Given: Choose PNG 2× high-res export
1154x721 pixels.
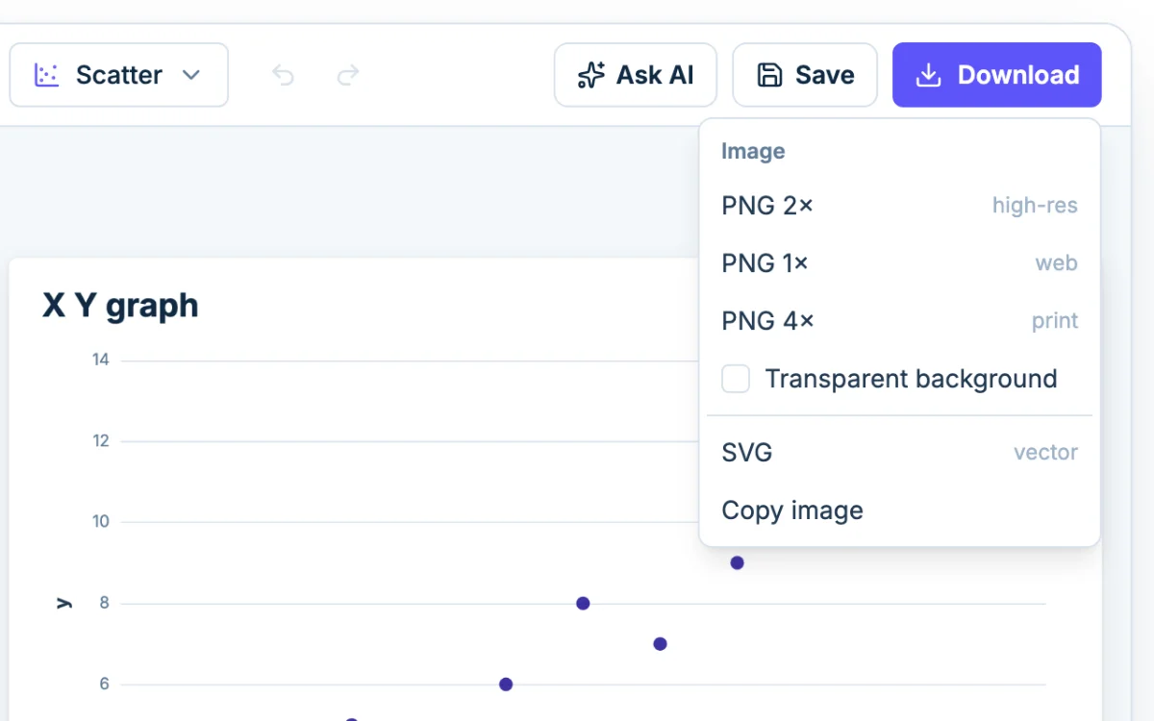Looking at the screenshot, I should pos(899,206).
